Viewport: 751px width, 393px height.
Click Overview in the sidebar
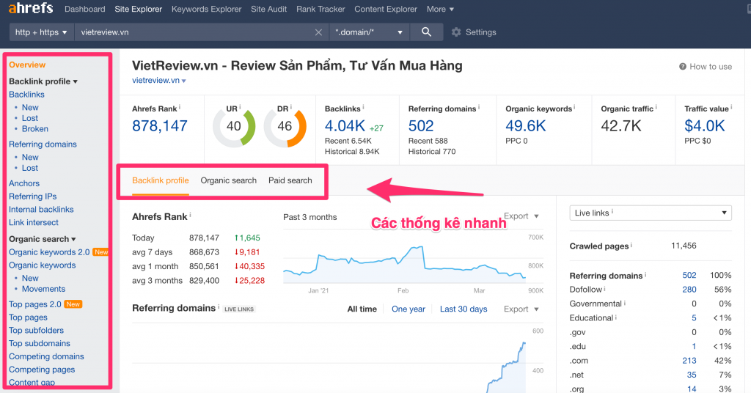27,65
